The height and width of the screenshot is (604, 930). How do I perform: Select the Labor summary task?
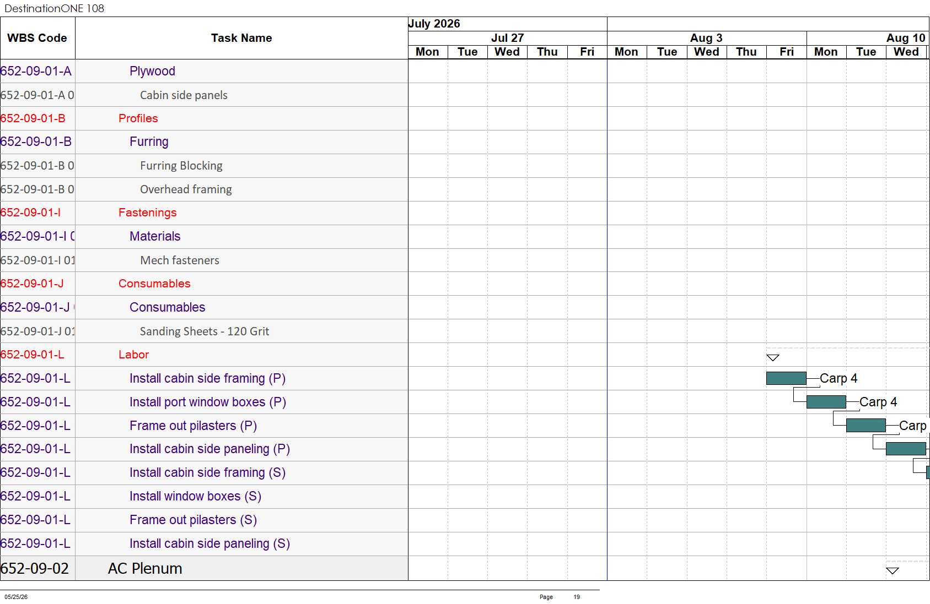point(133,355)
